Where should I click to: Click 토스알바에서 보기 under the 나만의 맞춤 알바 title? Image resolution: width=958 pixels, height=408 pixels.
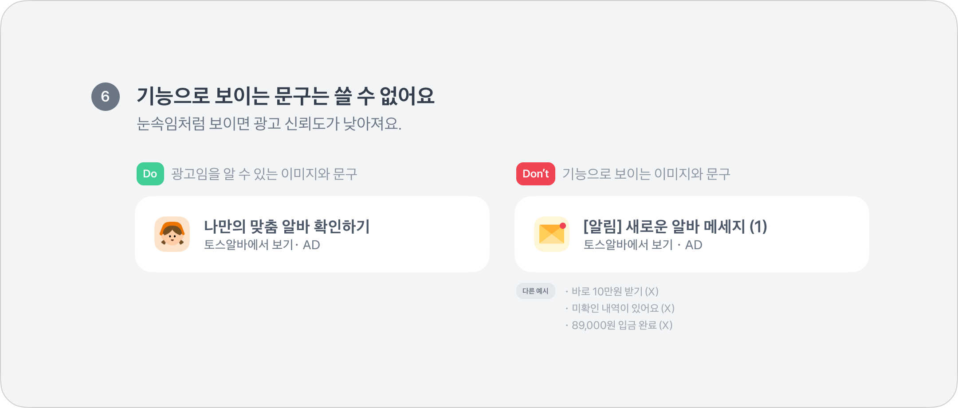tap(248, 245)
